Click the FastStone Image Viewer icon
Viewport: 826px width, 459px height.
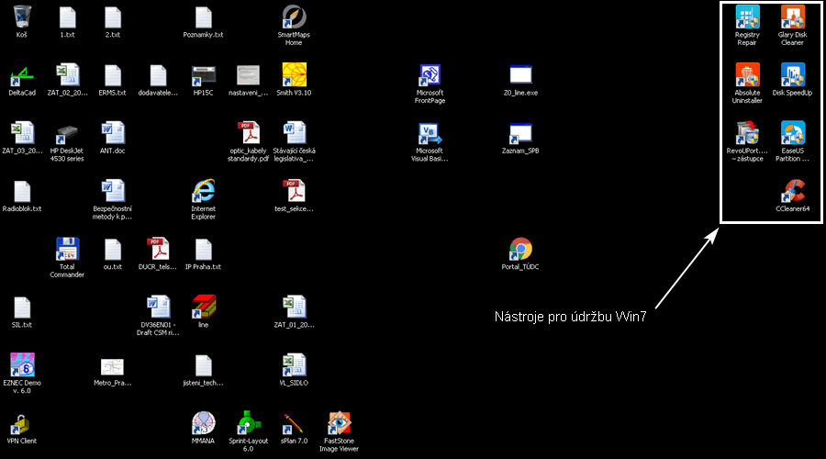pyautogui.click(x=339, y=422)
